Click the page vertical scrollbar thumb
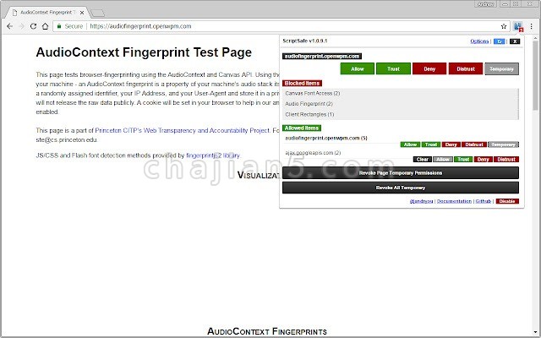The width and height of the screenshot is (541, 338). pyautogui.click(x=535, y=76)
